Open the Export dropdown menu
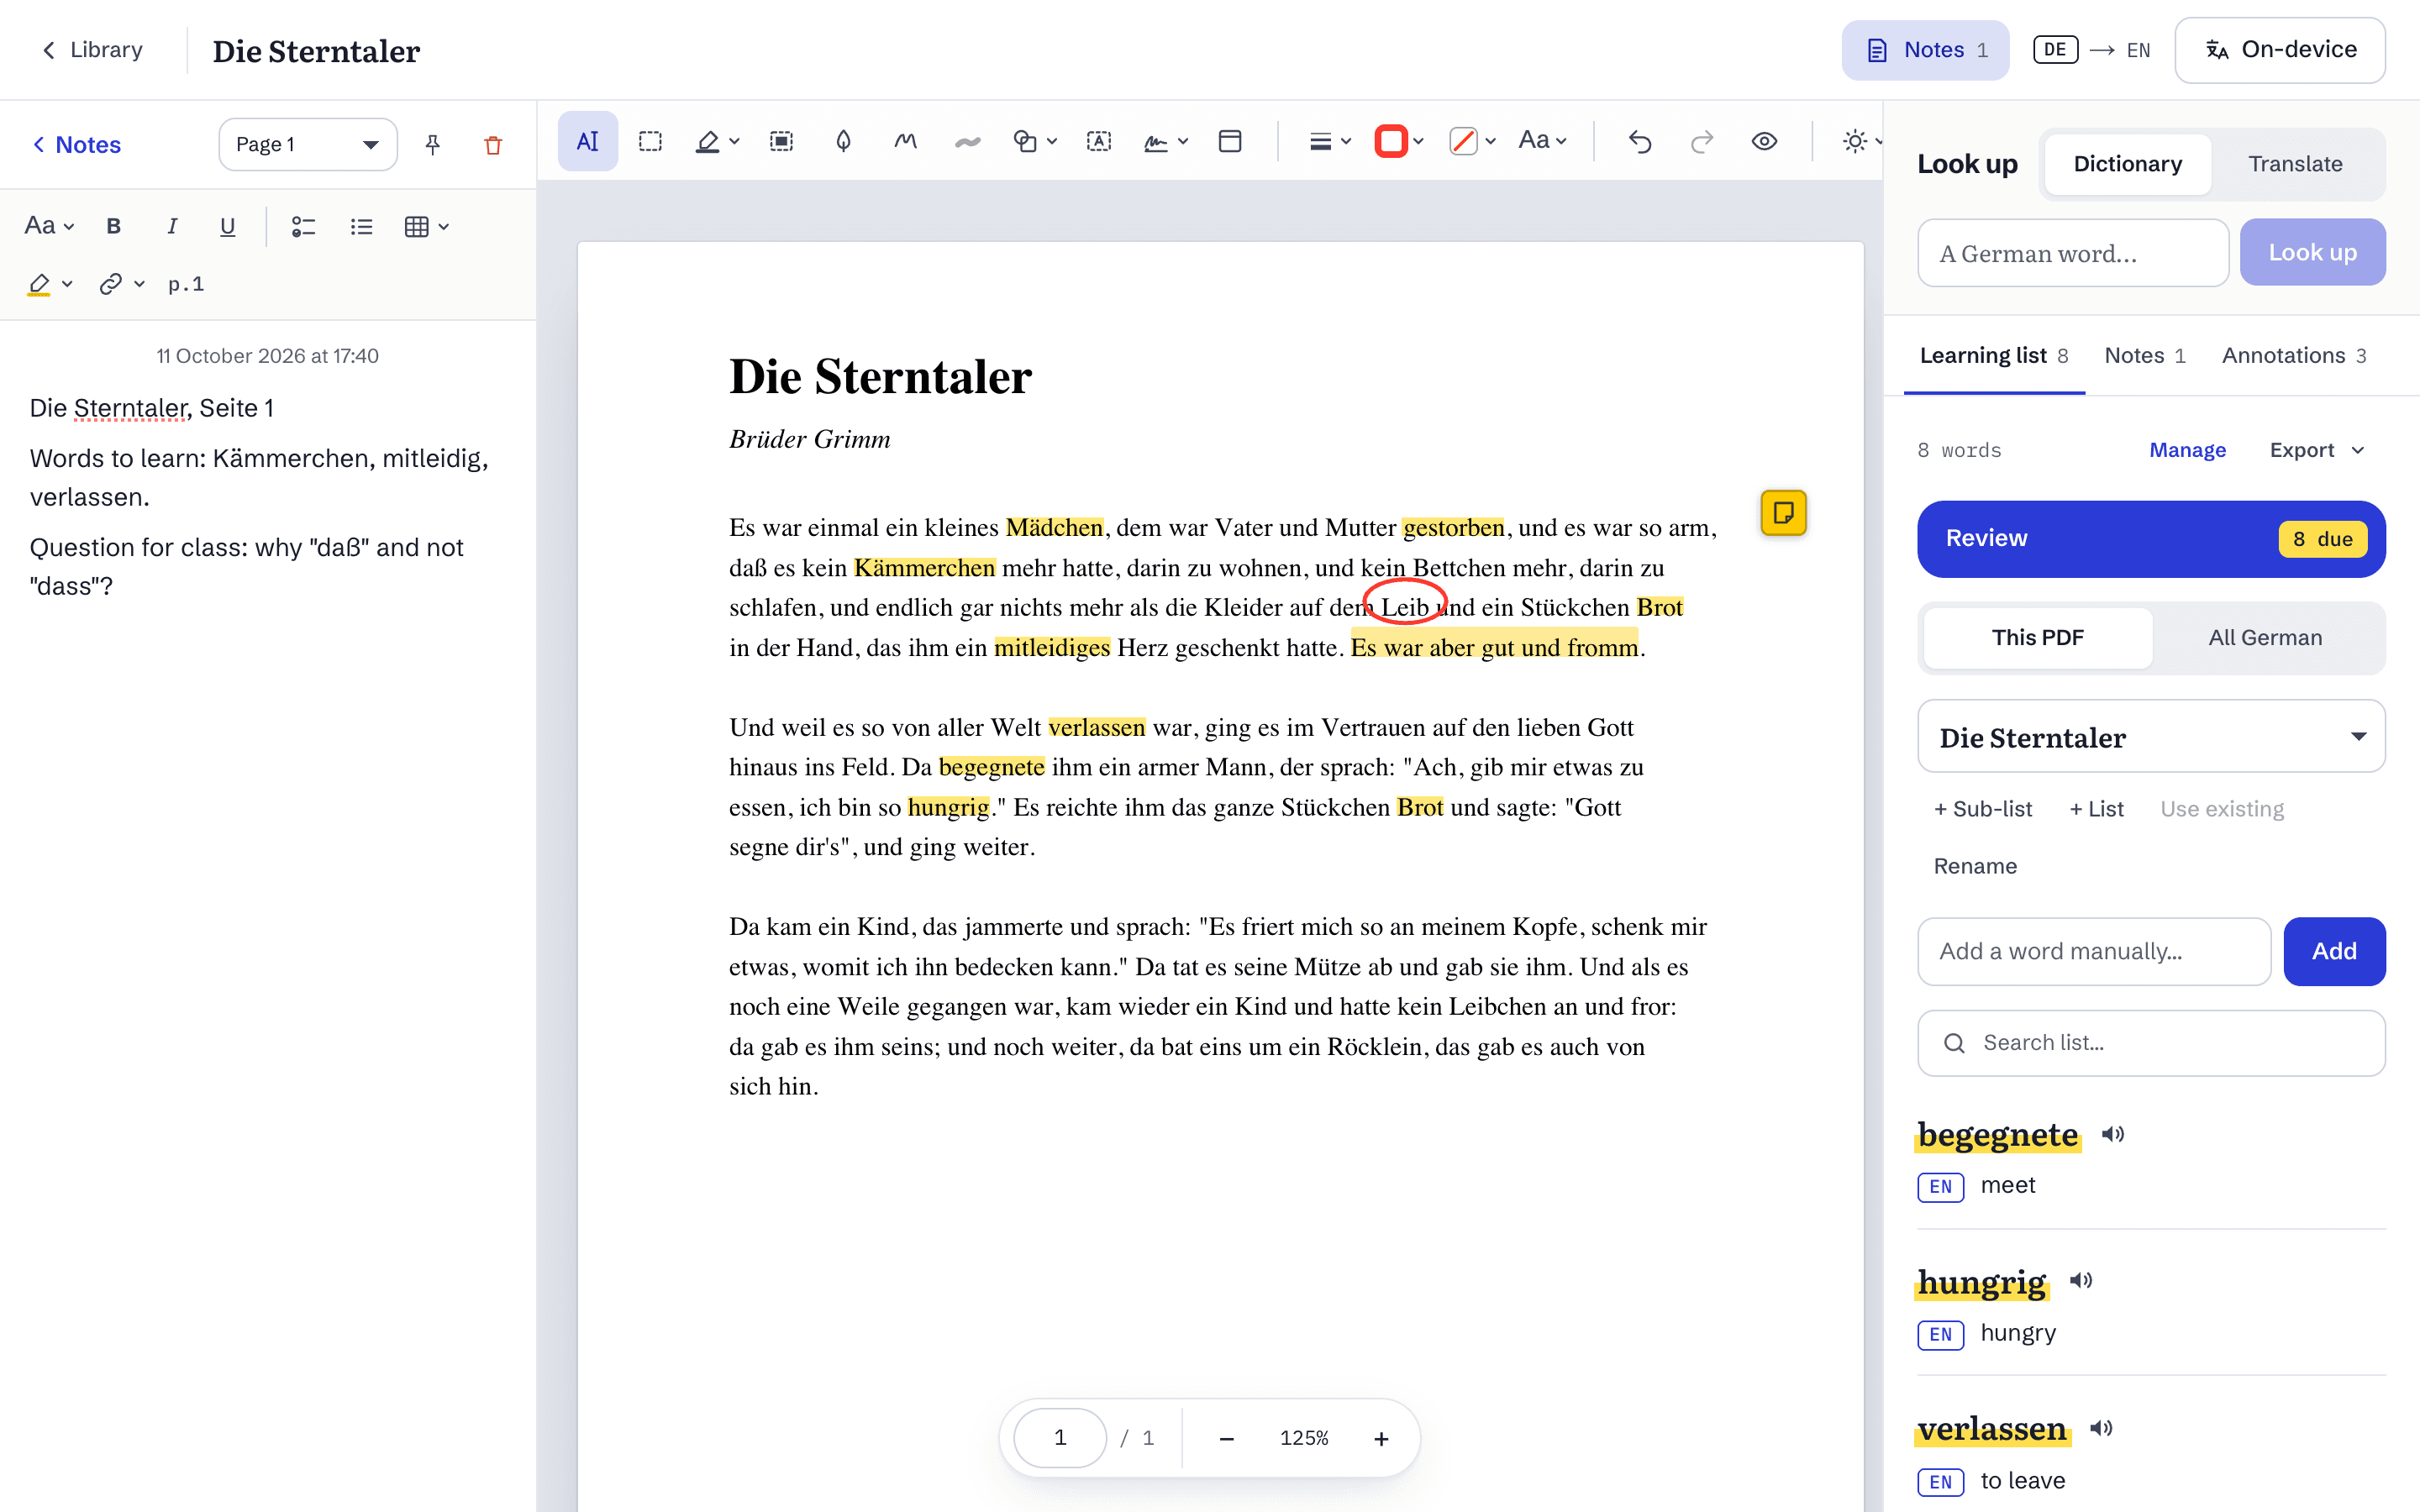Image resolution: width=2420 pixels, height=1512 pixels. [2316, 450]
